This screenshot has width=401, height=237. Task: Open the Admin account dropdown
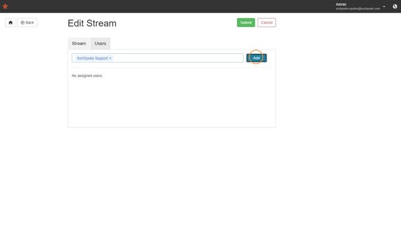[x=360, y=6]
